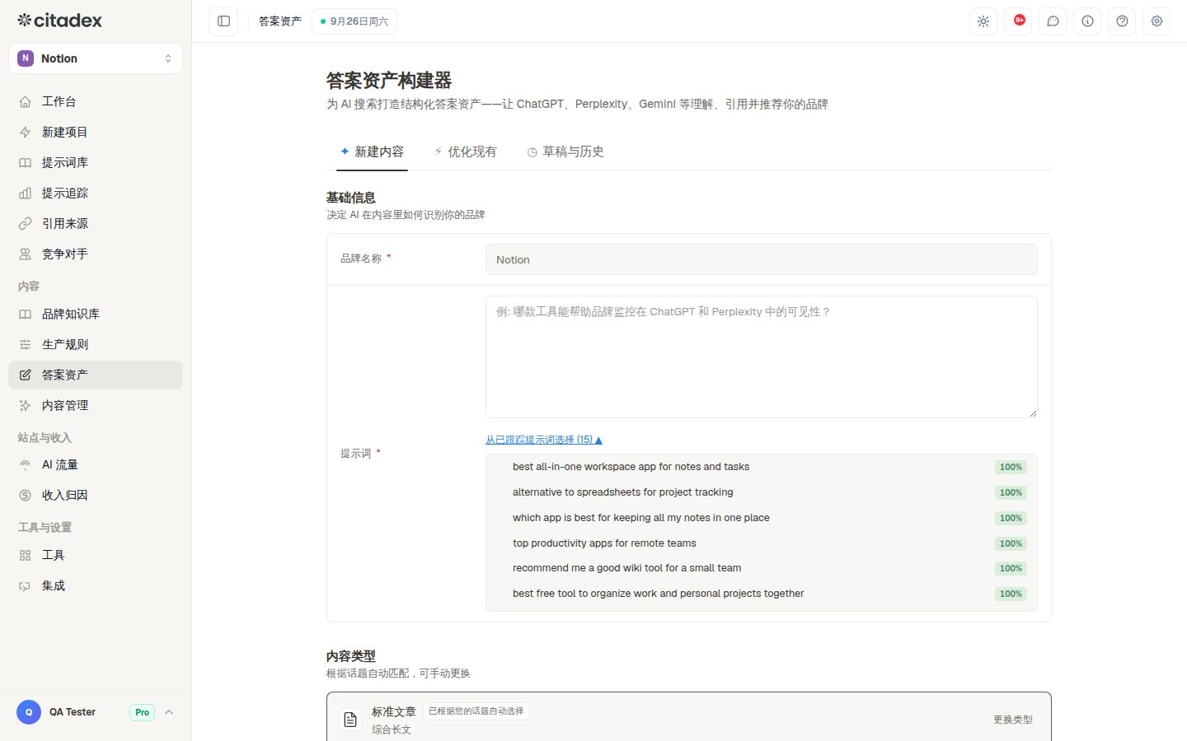Click the 更换类型 button

(1012, 720)
